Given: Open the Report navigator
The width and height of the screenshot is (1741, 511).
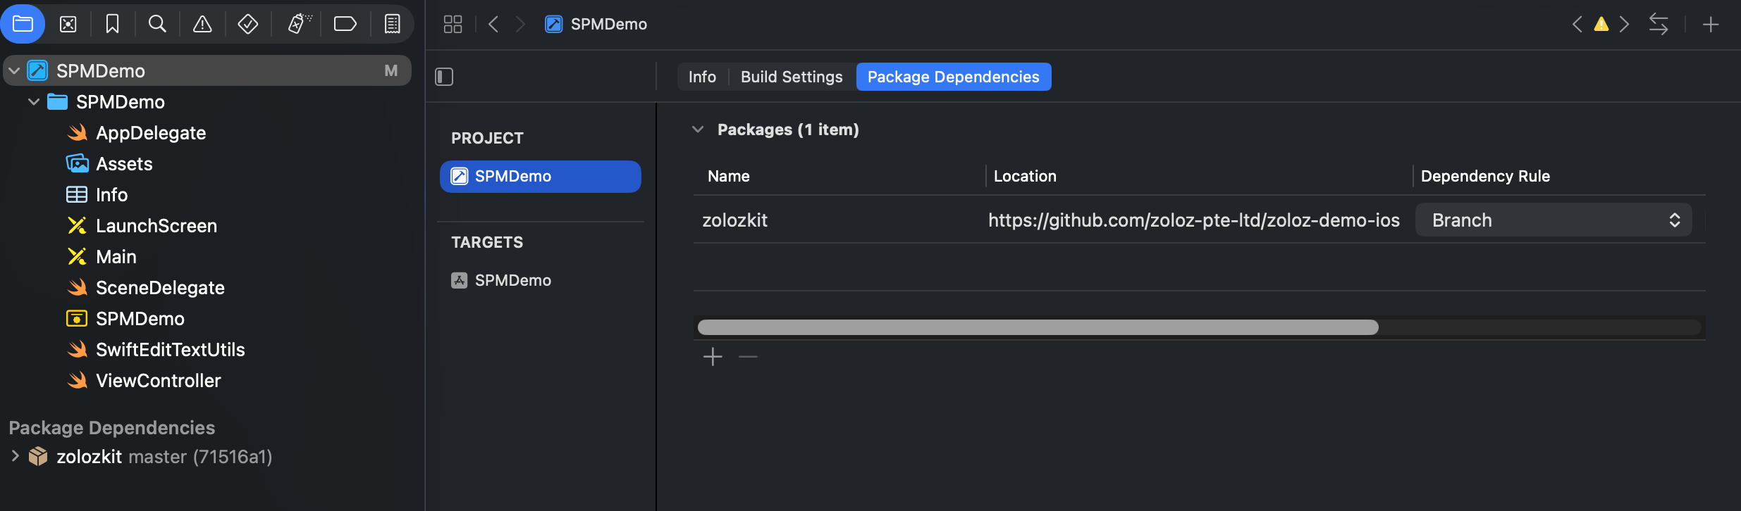Looking at the screenshot, I should coord(392,25).
